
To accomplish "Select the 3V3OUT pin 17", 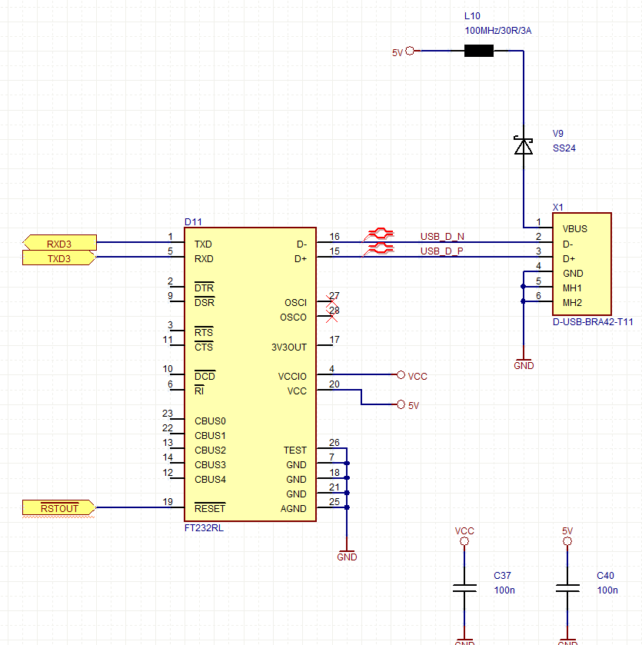I will click(x=325, y=344).
